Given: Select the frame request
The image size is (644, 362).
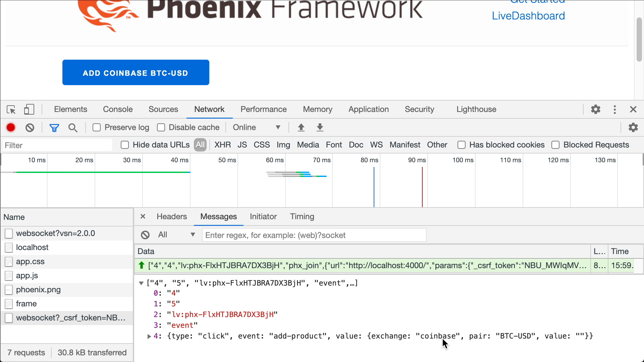Looking at the screenshot, I should click(x=67, y=304).
